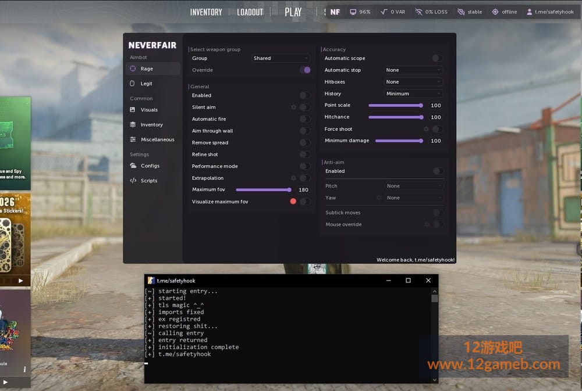Toggle Force shoot switch
582x391 pixels.
coord(437,129)
